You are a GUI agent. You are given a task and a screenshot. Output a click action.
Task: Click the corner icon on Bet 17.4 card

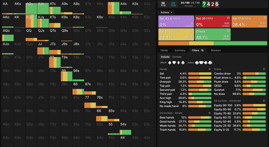click(265, 18)
